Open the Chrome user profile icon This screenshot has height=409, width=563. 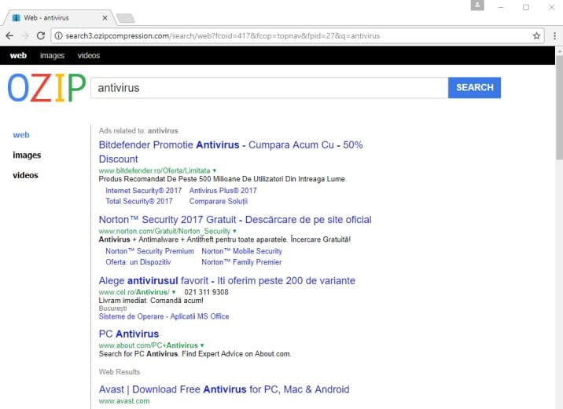point(477,5)
